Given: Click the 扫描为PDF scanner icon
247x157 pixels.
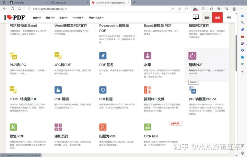Looking at the screenshot, I should [x=103, y=127].
